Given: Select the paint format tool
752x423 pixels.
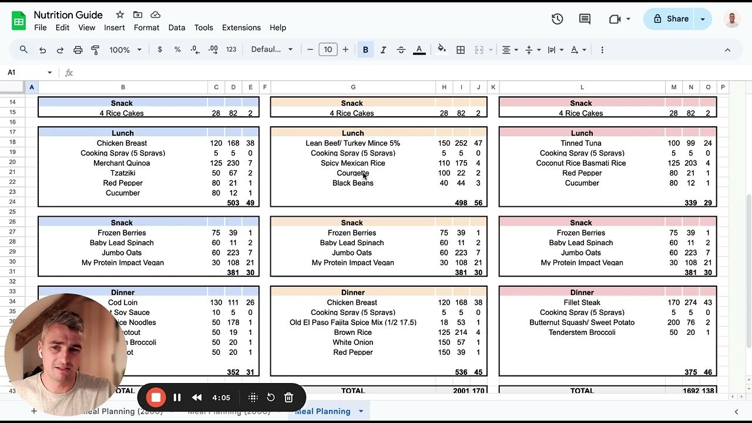Looking at the screenshot, I should coord(95,50).
